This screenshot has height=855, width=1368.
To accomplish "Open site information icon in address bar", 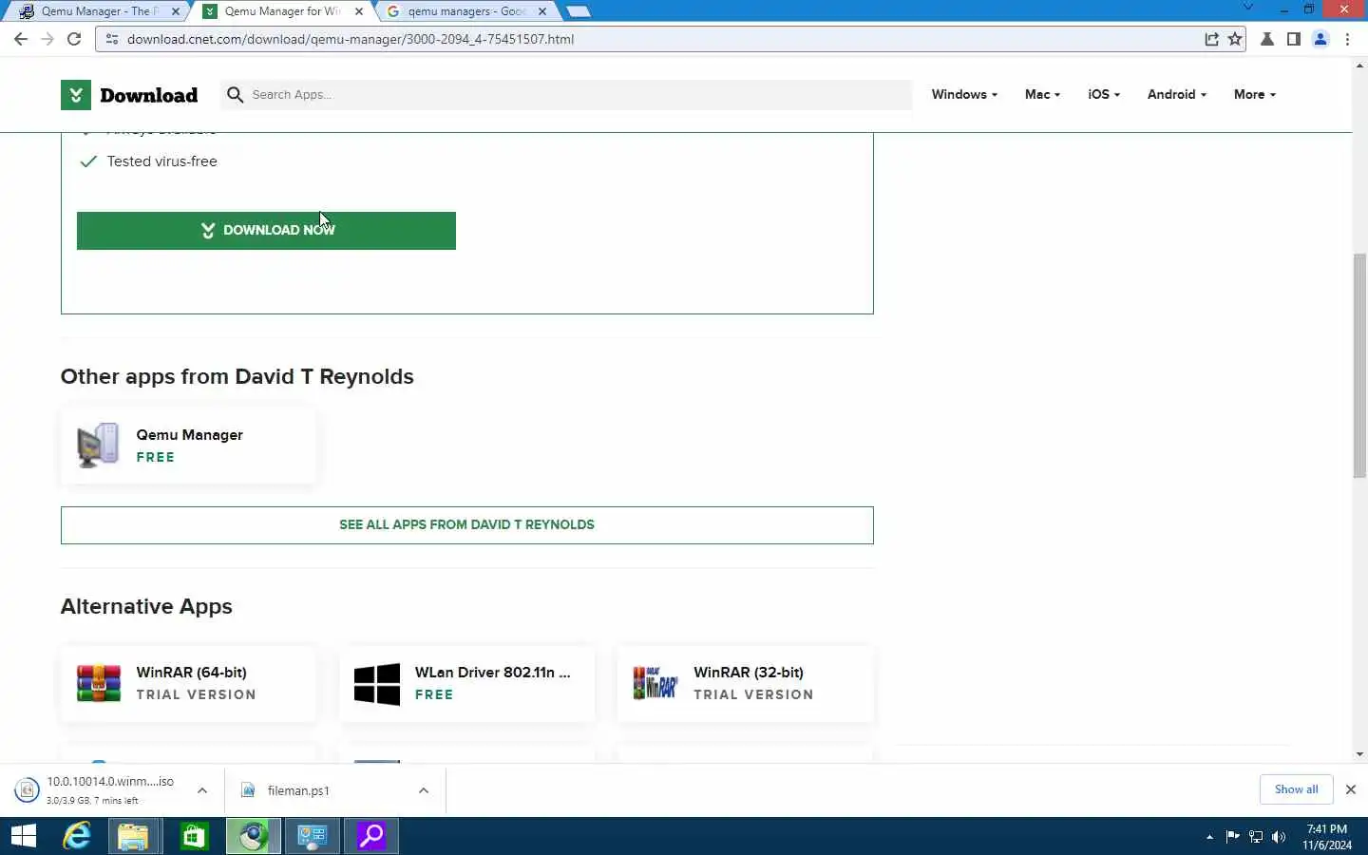I will tap(111, 39).
